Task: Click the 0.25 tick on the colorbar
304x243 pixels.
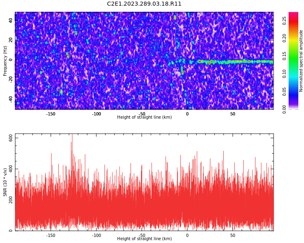Action: pos(284,21)
